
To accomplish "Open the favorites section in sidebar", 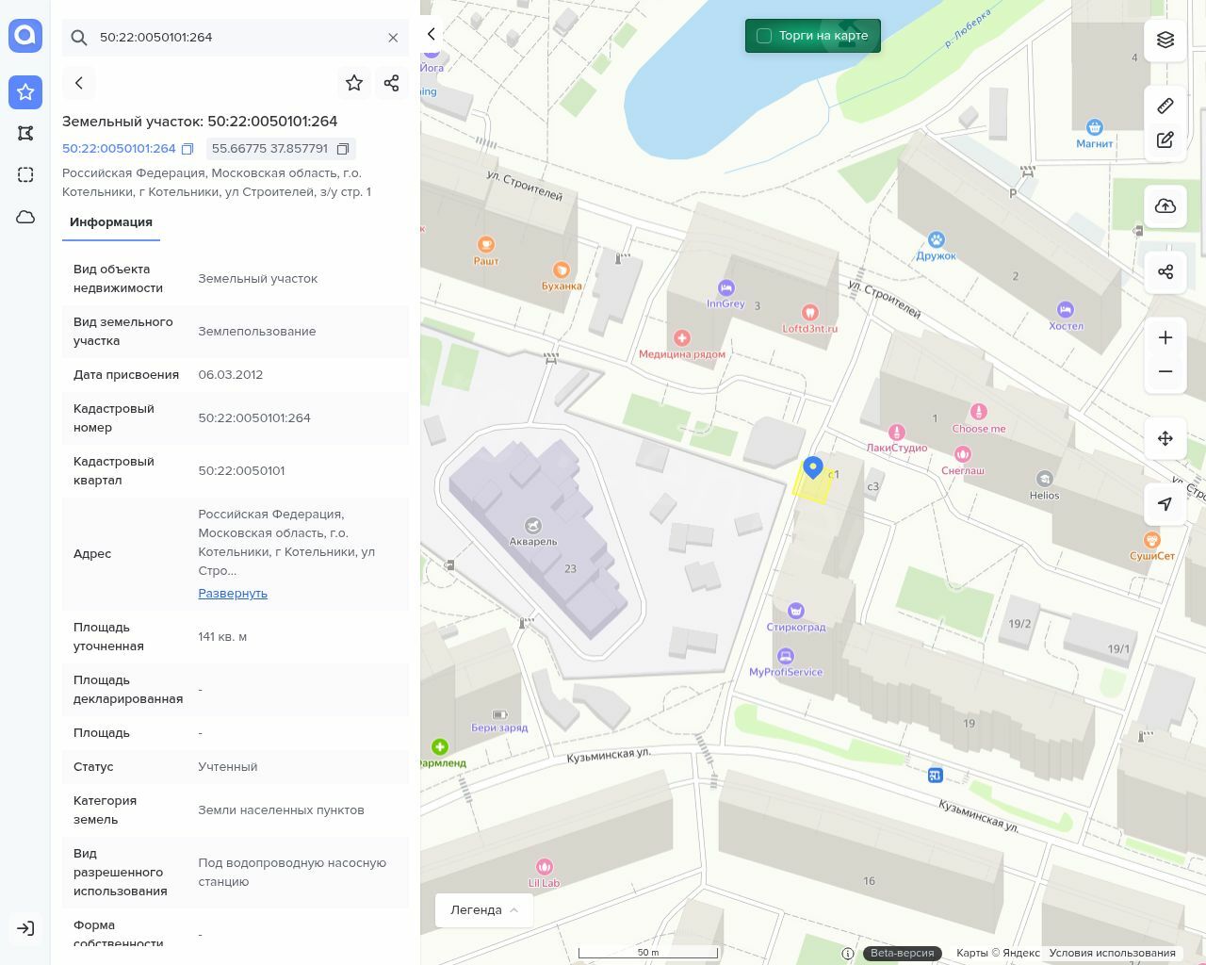I will click(25, 91).
